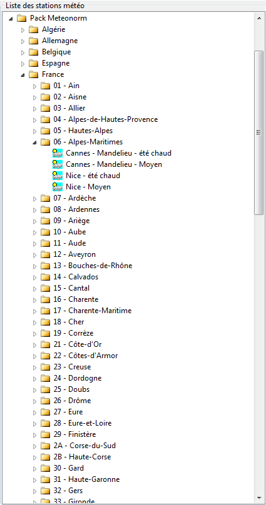Image resolution: width=266 pixels, height=505 pixels.
Task: Click the Pack Meteonorm folder icon
Action: (x=22, y=18)
